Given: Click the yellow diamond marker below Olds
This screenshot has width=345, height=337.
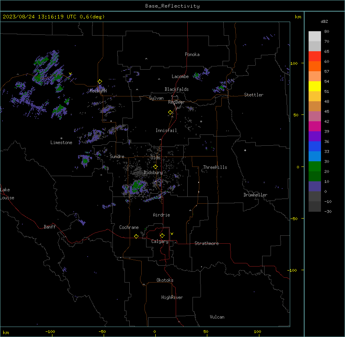Looking at the screenshot, I should [155, 167].
